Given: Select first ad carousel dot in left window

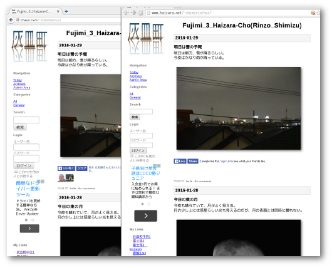Looking at the screenshot, I should (x=26, y=220).
